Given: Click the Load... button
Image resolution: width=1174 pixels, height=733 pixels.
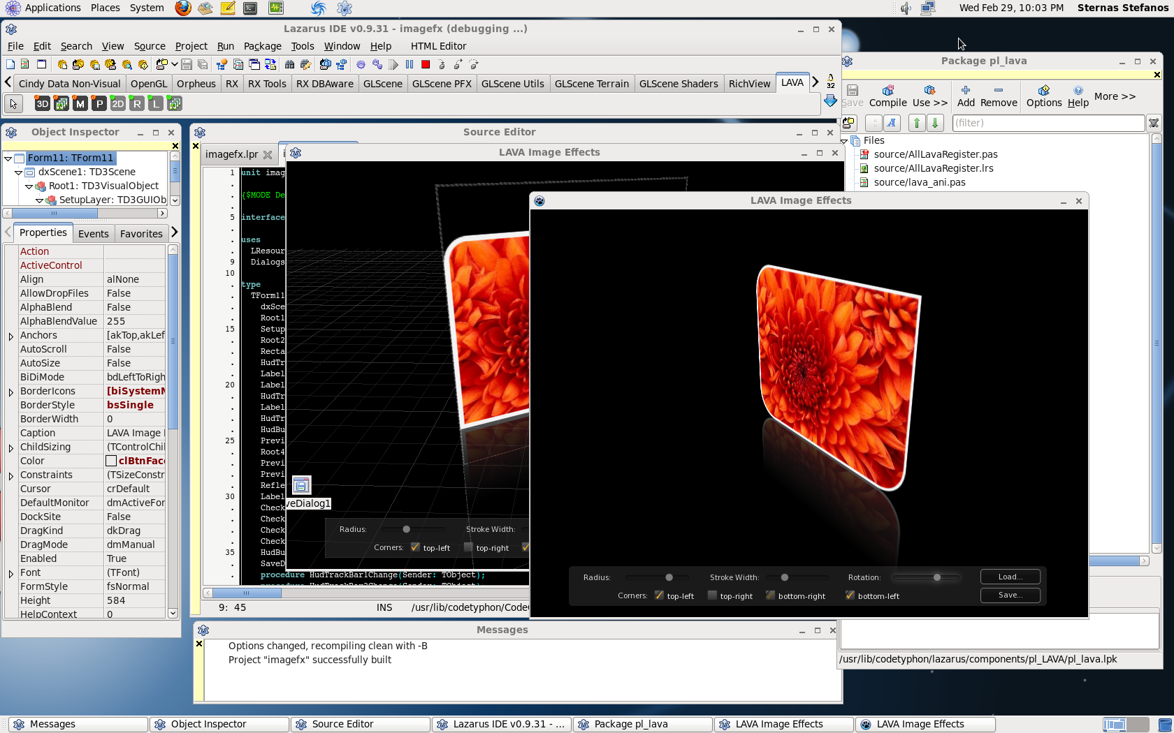Looking at the screenshot, I should (1010, 577).
